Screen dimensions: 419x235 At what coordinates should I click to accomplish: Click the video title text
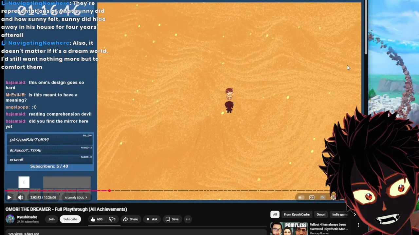point(66,209)
